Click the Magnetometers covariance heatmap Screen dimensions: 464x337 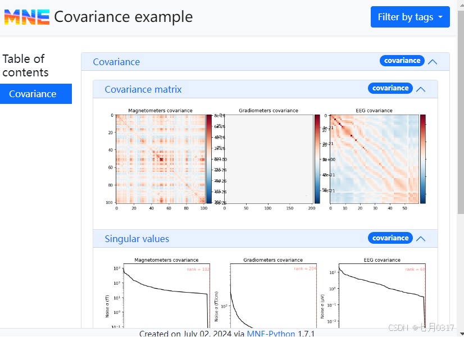[160, 158]
